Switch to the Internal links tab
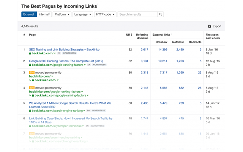Image resolution: width=243 pixels, height=152 pixels. 44,14
